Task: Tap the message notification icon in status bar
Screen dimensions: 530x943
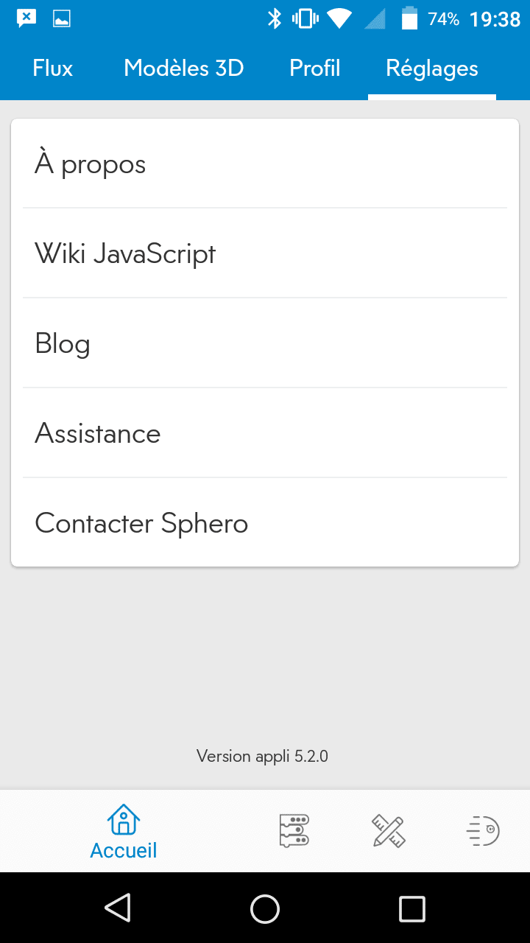Action: click(26, 19)
